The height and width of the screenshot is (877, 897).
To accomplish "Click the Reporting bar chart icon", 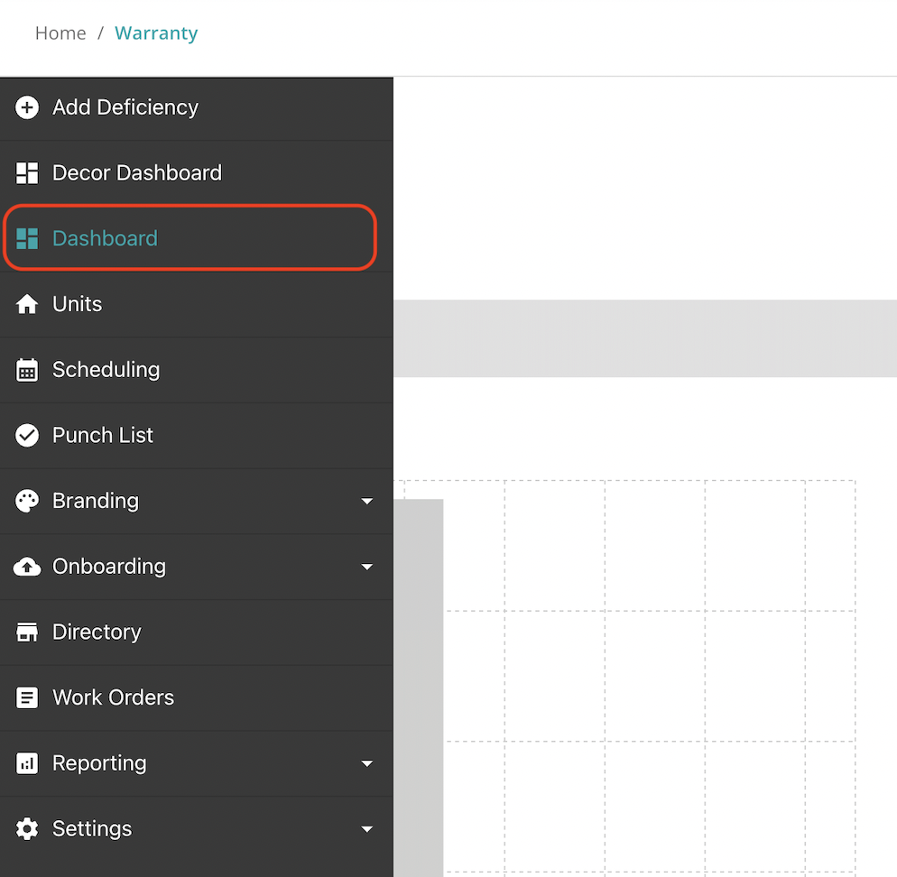I will click(x=27, y=763).
